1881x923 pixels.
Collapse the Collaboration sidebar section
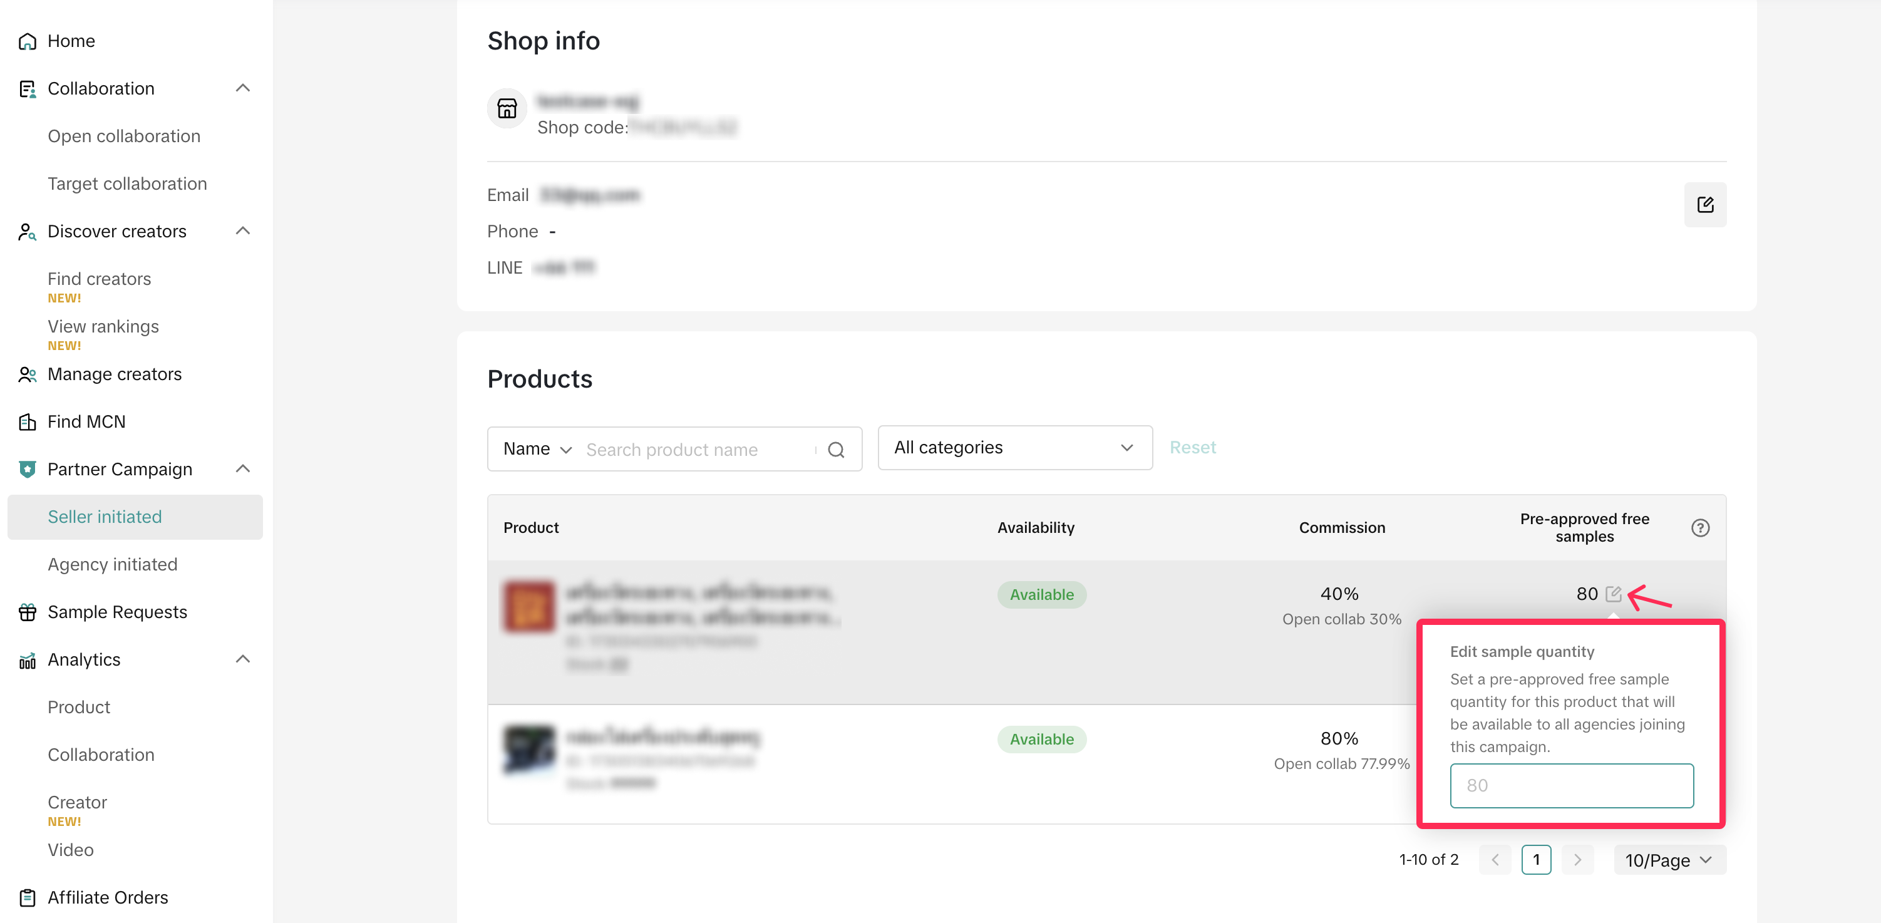coord(243,88)
